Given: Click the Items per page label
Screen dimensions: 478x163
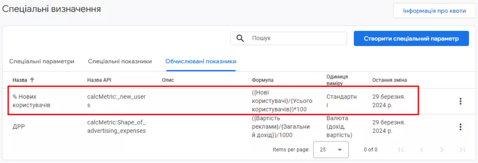Looking at the screenshot, I should (291, 150).
